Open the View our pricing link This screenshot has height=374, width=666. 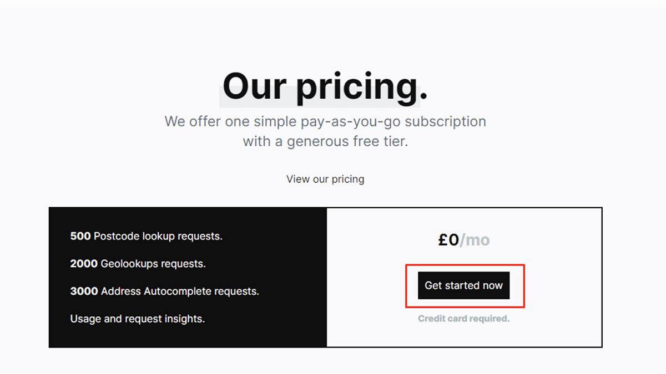point(325,179)
